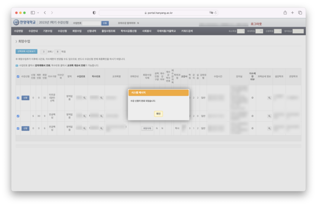Open 학수번호 magnifier in row with 희망인원 6
Screen dimensions: 317x206
click(x=101, y=129)
